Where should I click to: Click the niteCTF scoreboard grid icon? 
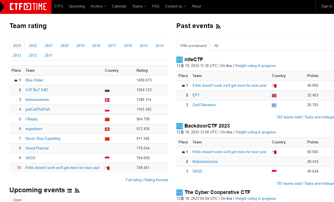(x=180, y=59)
